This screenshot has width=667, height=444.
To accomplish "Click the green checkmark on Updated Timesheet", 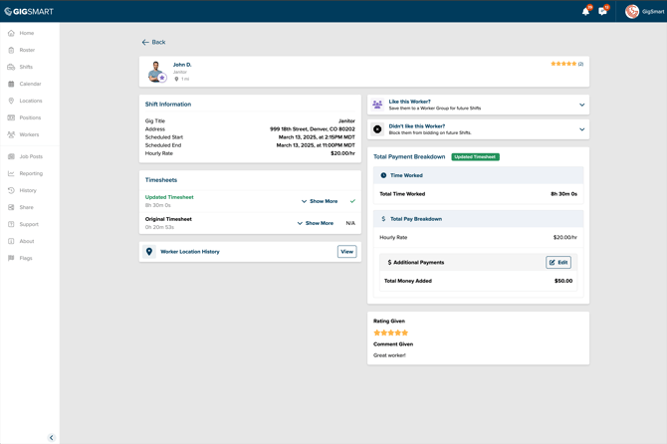I will click(352, 201).
